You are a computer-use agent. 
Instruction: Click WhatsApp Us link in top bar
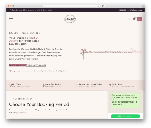pyautogui.click(x=136, y=10)
